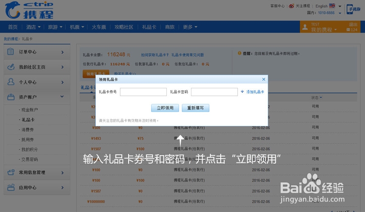Collapse the 资产账户 sidebar section
The image size is (365, 212).
62,97
